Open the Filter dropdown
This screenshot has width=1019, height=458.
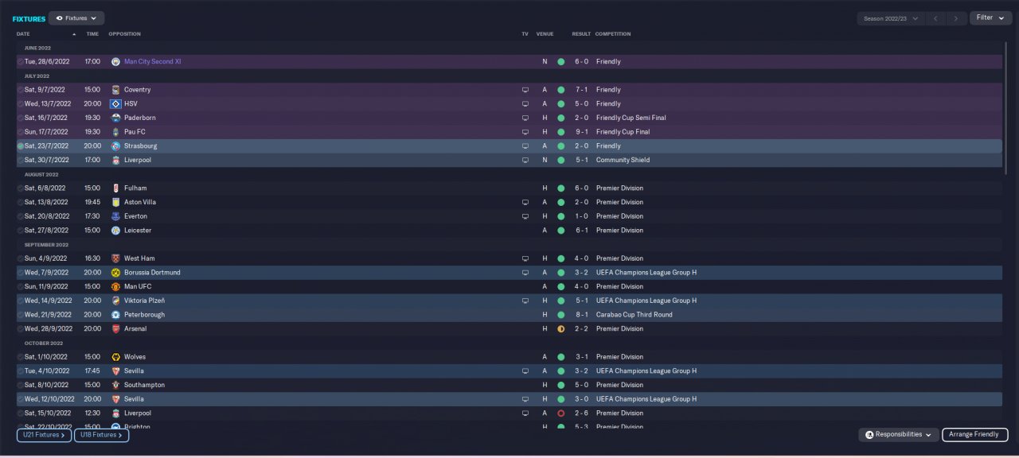990,17
